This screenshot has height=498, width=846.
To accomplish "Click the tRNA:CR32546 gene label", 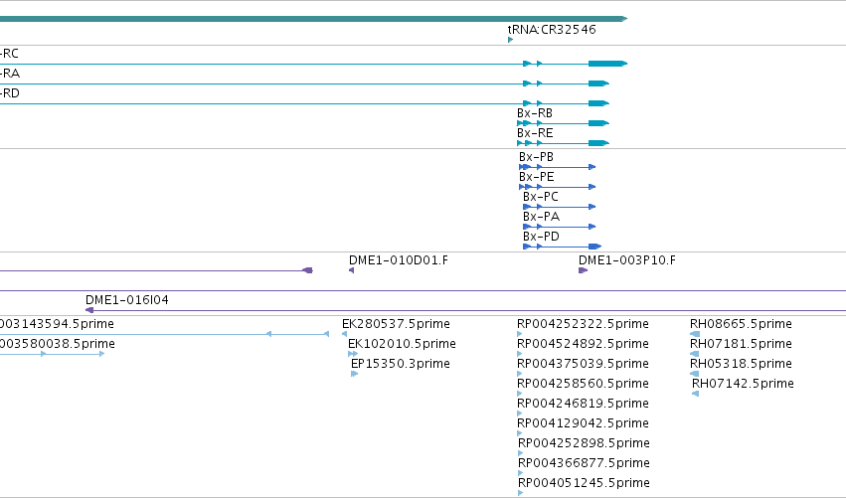I will [552, 30].
